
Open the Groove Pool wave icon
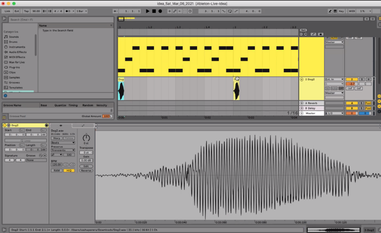point(4,116)
